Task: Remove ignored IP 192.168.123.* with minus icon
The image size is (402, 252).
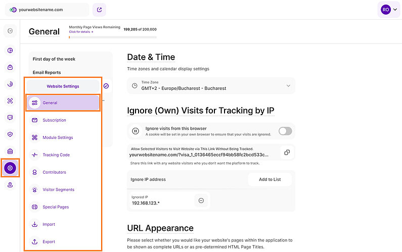Action: [201, 200]
